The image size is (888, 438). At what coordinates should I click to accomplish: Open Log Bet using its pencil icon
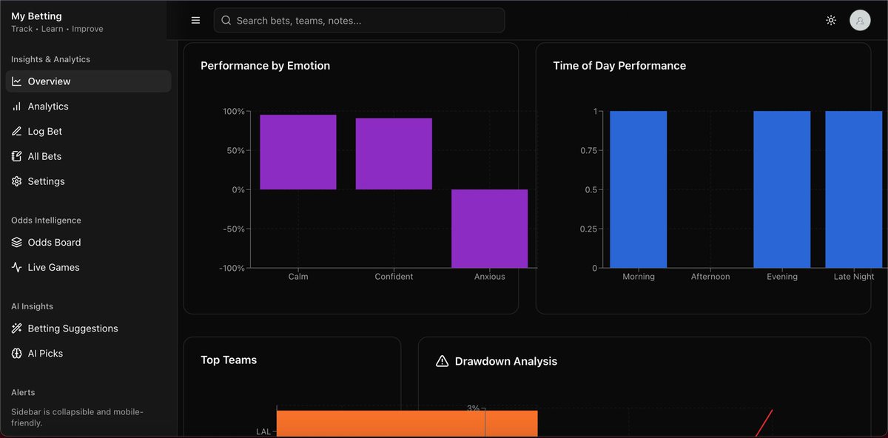pos(17,131)
